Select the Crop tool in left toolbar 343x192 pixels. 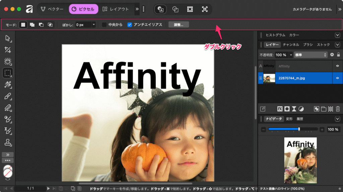pyautogui.click(x=7, y=50)
